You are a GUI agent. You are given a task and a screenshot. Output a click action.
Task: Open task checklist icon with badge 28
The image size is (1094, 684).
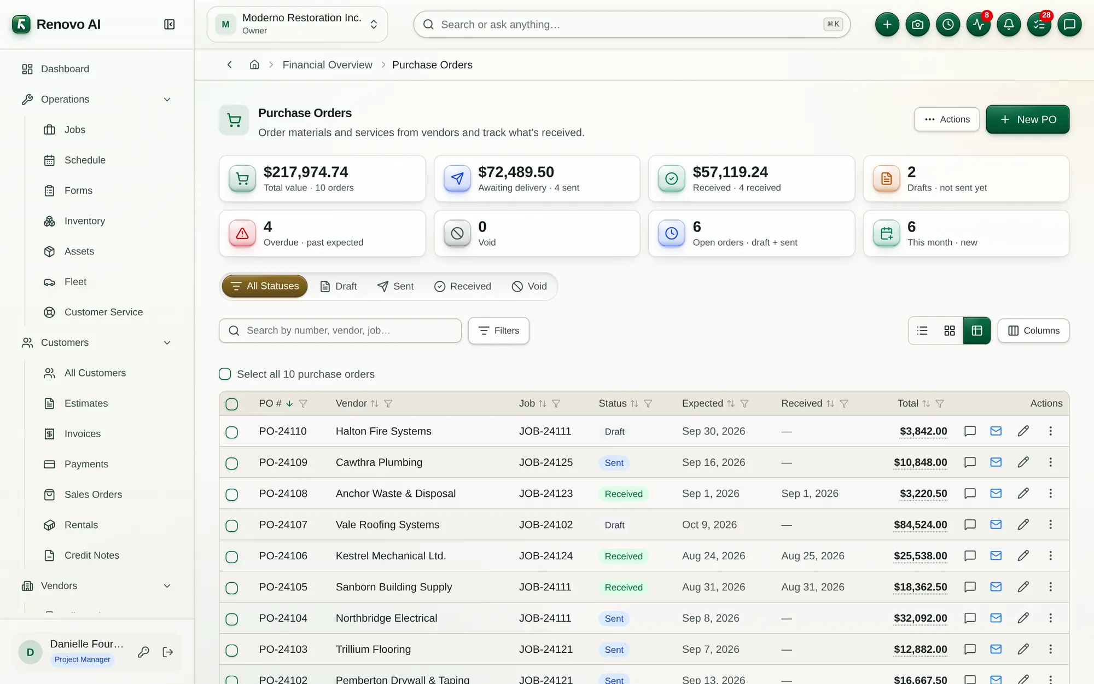coord(1039,24)
